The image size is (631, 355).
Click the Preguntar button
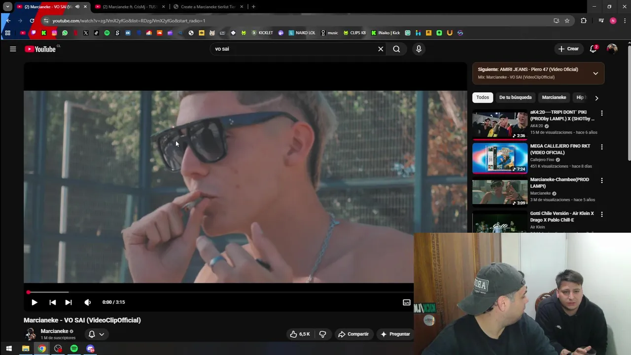tap(395, 334)
